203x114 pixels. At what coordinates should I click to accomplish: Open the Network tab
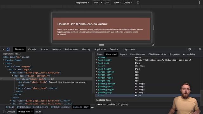tap(56, 49)
